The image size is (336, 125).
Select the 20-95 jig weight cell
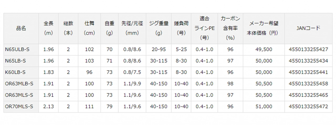coord(159,49)
